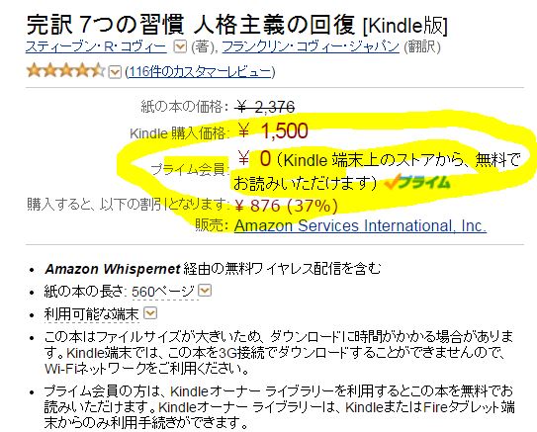537x432 pixels.
Task: Open author link スティーブン・R・コヴィー
Action: pyautogui.click(x=96, y=46)
